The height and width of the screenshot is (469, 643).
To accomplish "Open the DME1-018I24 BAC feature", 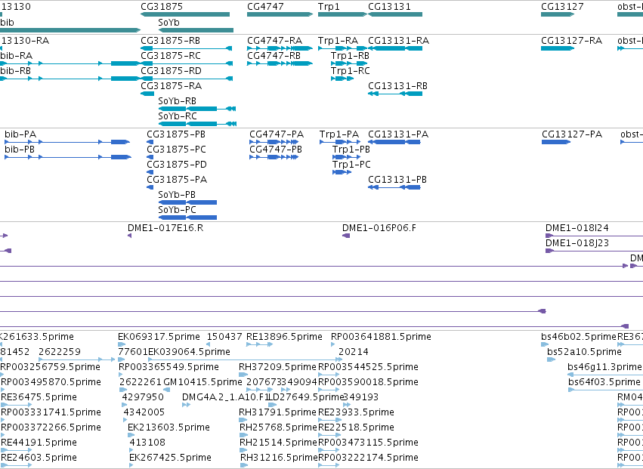I will [577, 228].
